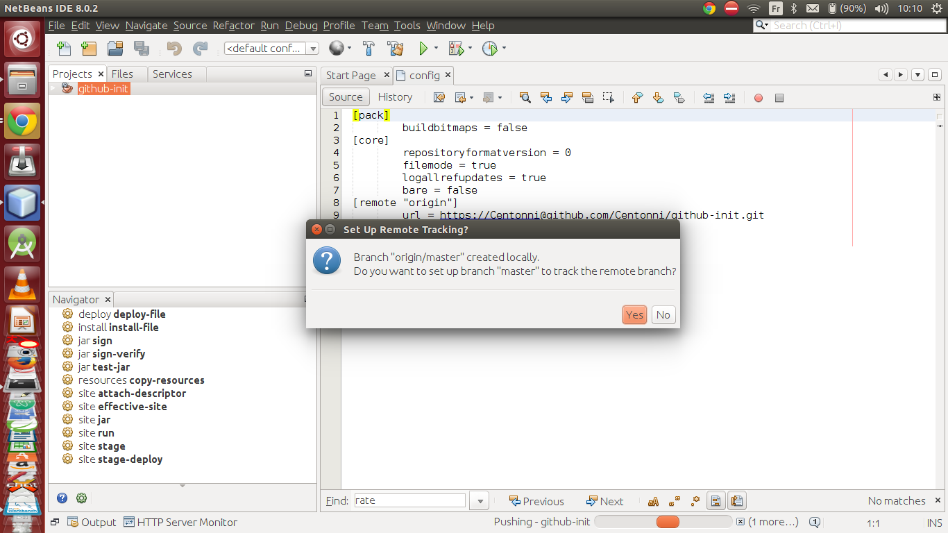This screenshot has width=948, height=533.
Task: Open the Team menu
Action: (375, 26)
